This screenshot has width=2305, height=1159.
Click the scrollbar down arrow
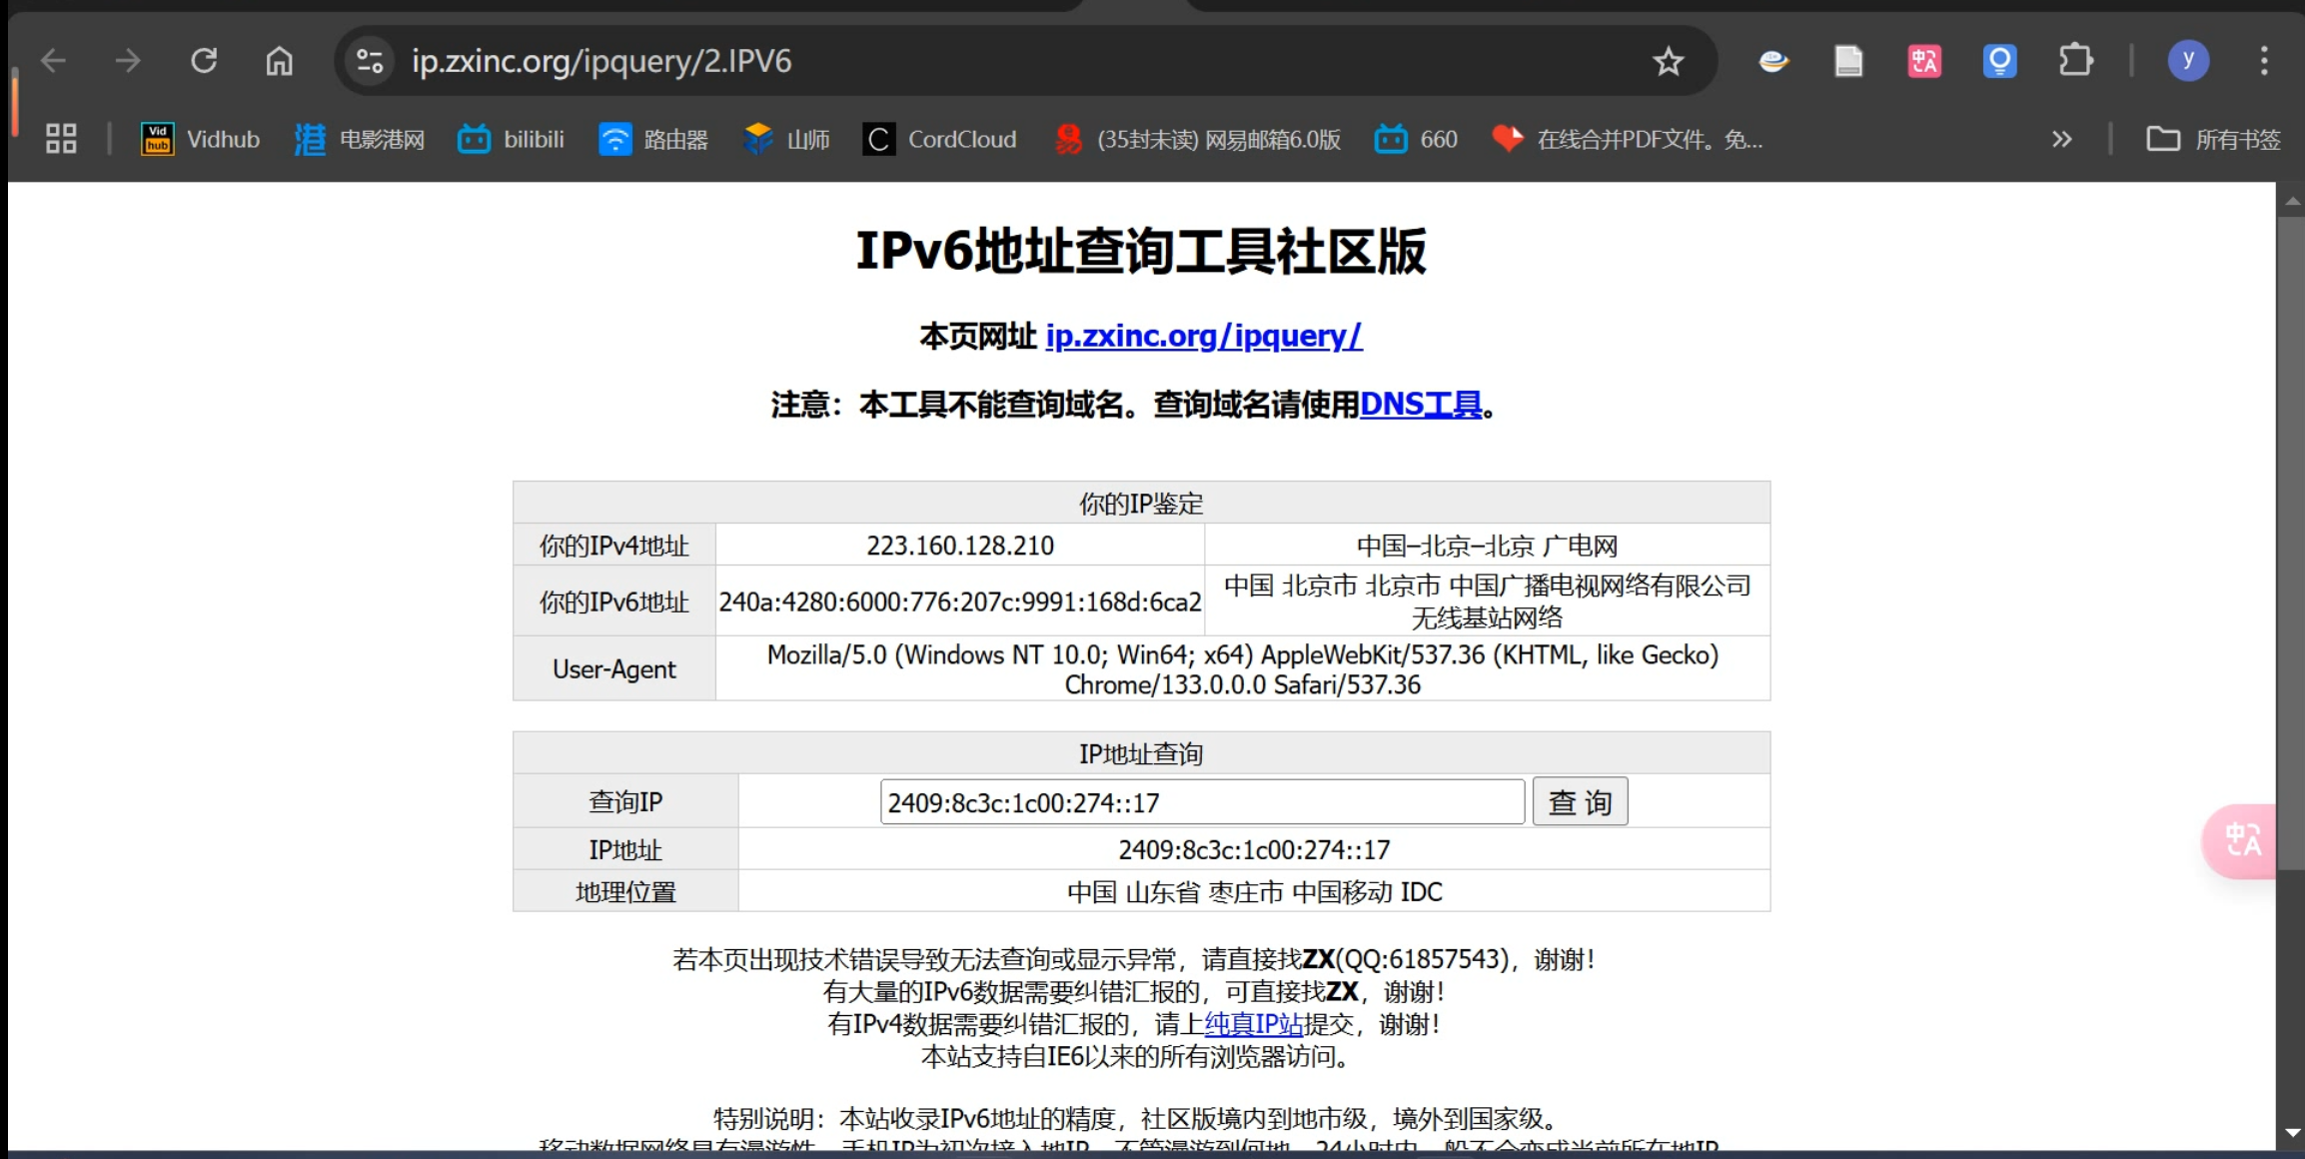pyautogui.click(x=2292, y=1133)
